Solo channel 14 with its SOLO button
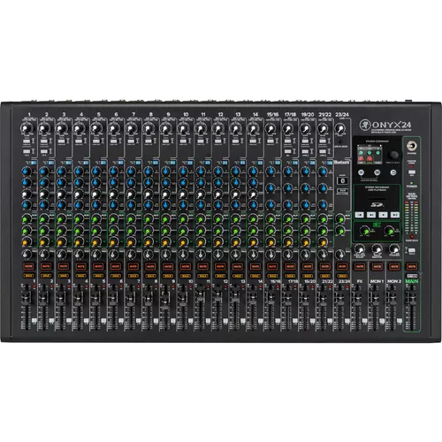 point(255,276)
